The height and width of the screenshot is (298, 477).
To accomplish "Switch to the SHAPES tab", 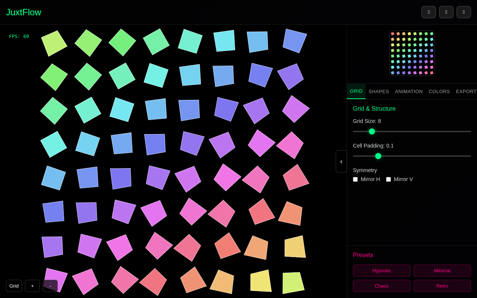I will [379, 91].
